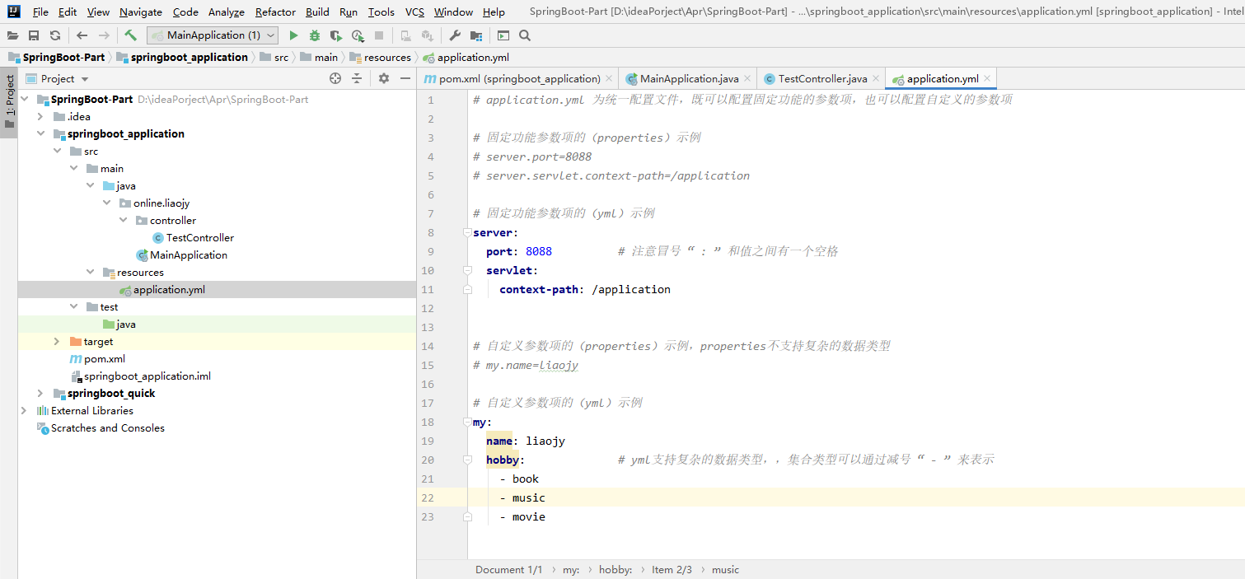Select MainApplication in project tree
Viewport: 1245px width, 579px height.
189,254
